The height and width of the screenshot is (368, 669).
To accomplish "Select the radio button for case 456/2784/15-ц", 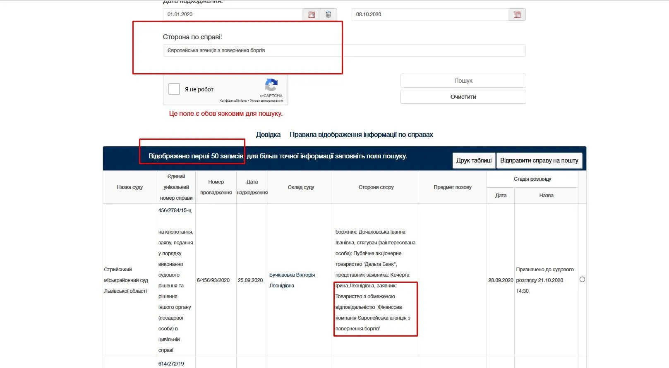I will [582, 280].
